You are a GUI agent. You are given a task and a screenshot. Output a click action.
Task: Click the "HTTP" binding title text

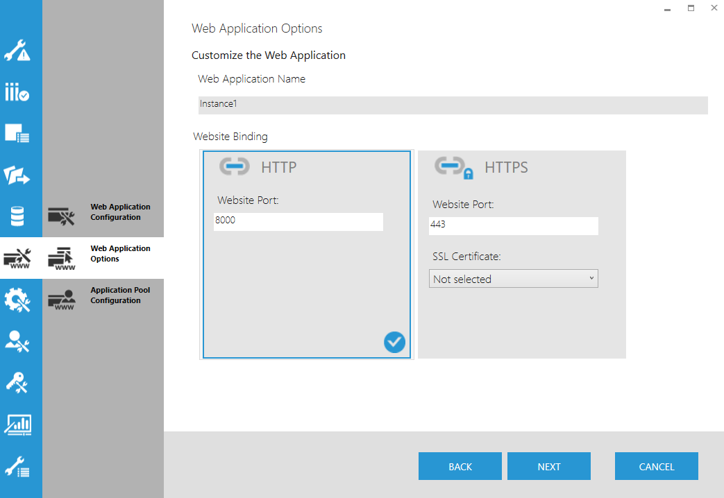click(x=279, y=167)
